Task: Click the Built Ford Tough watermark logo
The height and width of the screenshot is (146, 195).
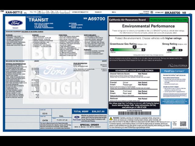Action: pos(56,70)
